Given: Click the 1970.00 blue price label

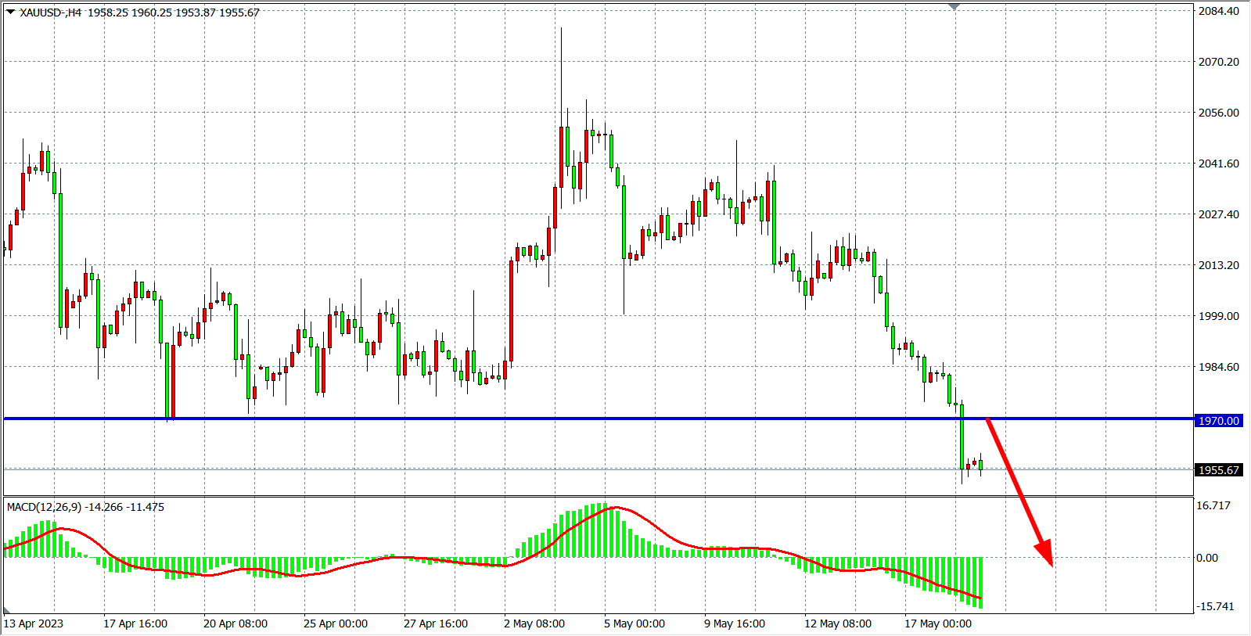Looking at the screenshot, I should pyautogui.click(x=1219, y=421).
